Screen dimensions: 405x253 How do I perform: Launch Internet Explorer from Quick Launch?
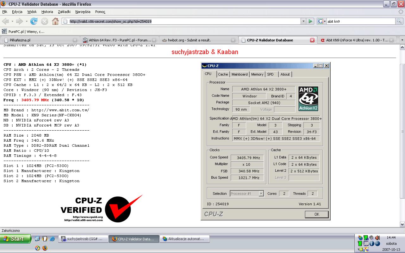coord(52,239)
